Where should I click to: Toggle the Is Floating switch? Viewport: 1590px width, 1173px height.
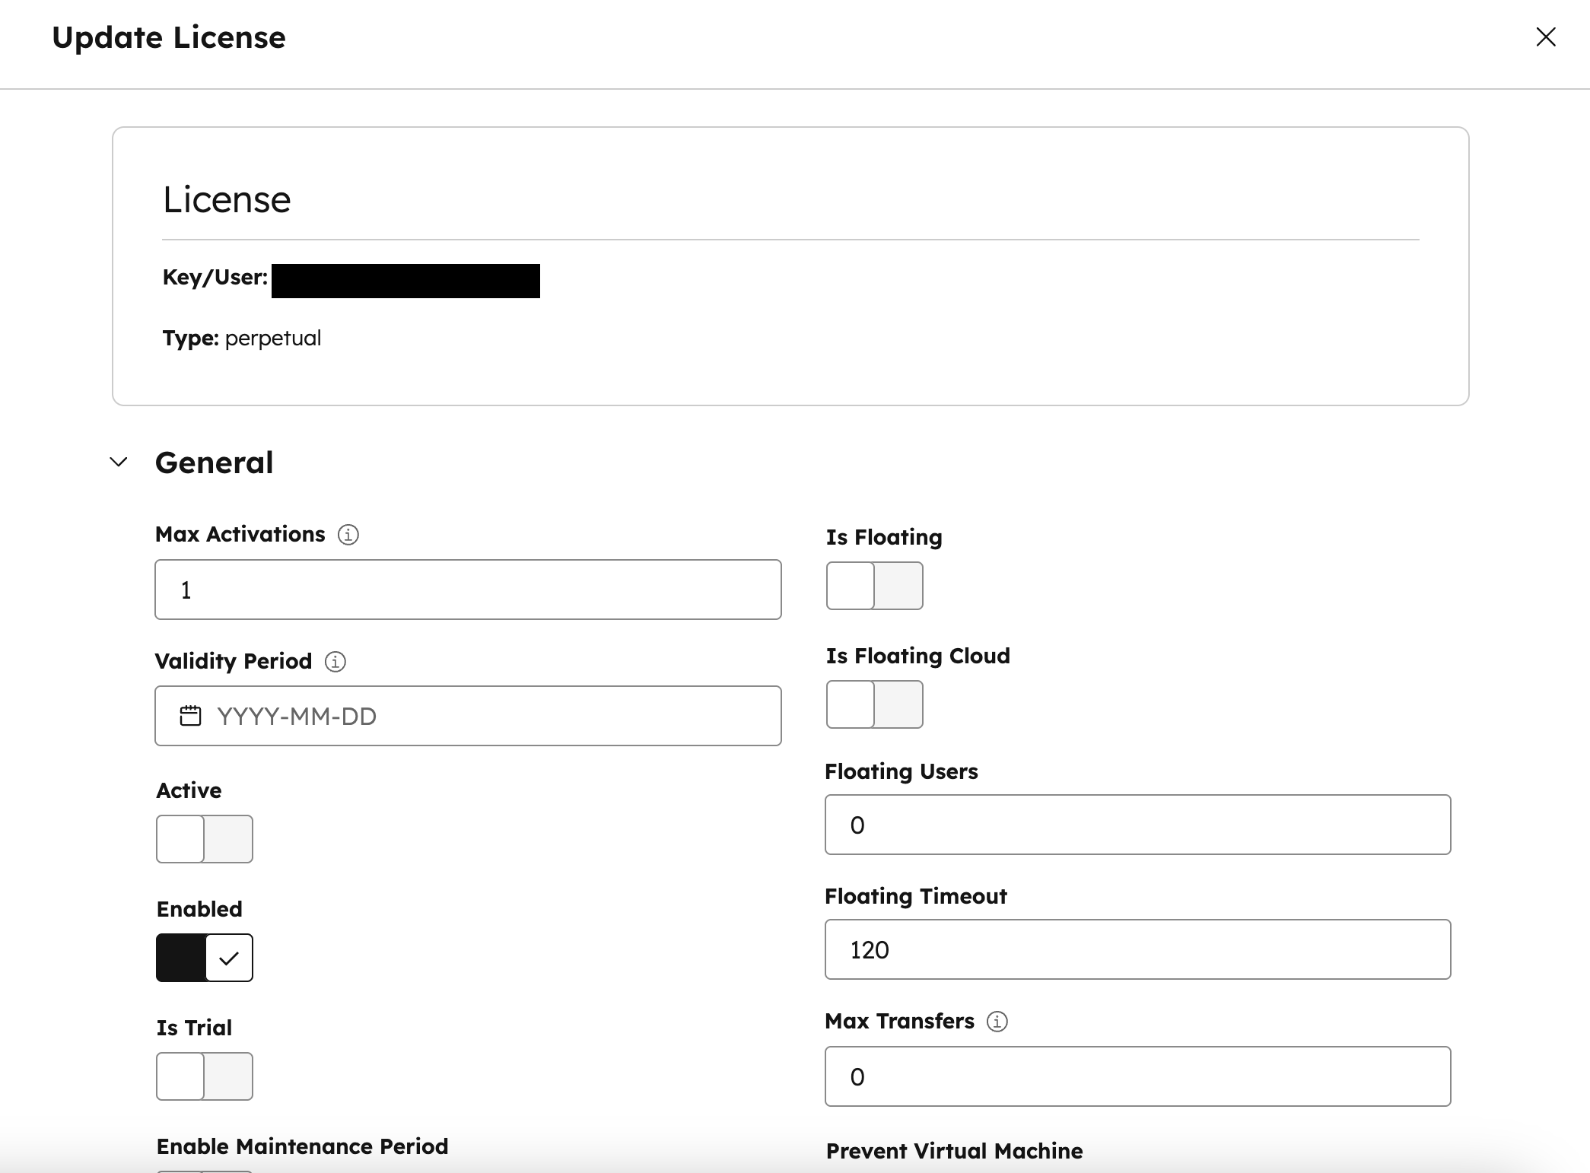point(874,586)
